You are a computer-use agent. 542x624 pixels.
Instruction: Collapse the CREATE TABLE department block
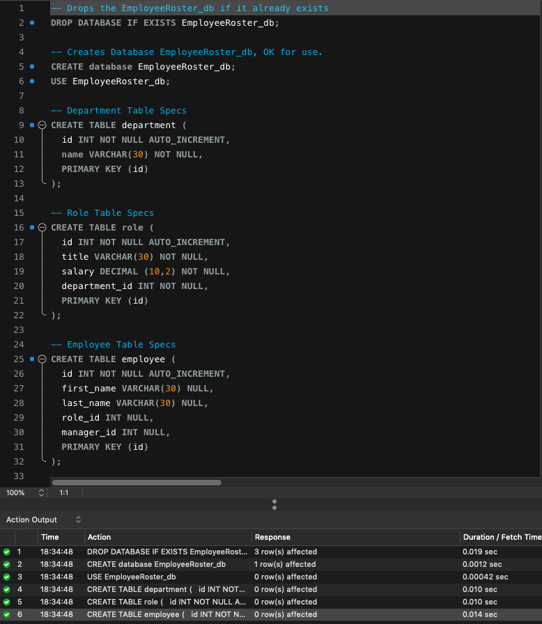click(42, 125)
